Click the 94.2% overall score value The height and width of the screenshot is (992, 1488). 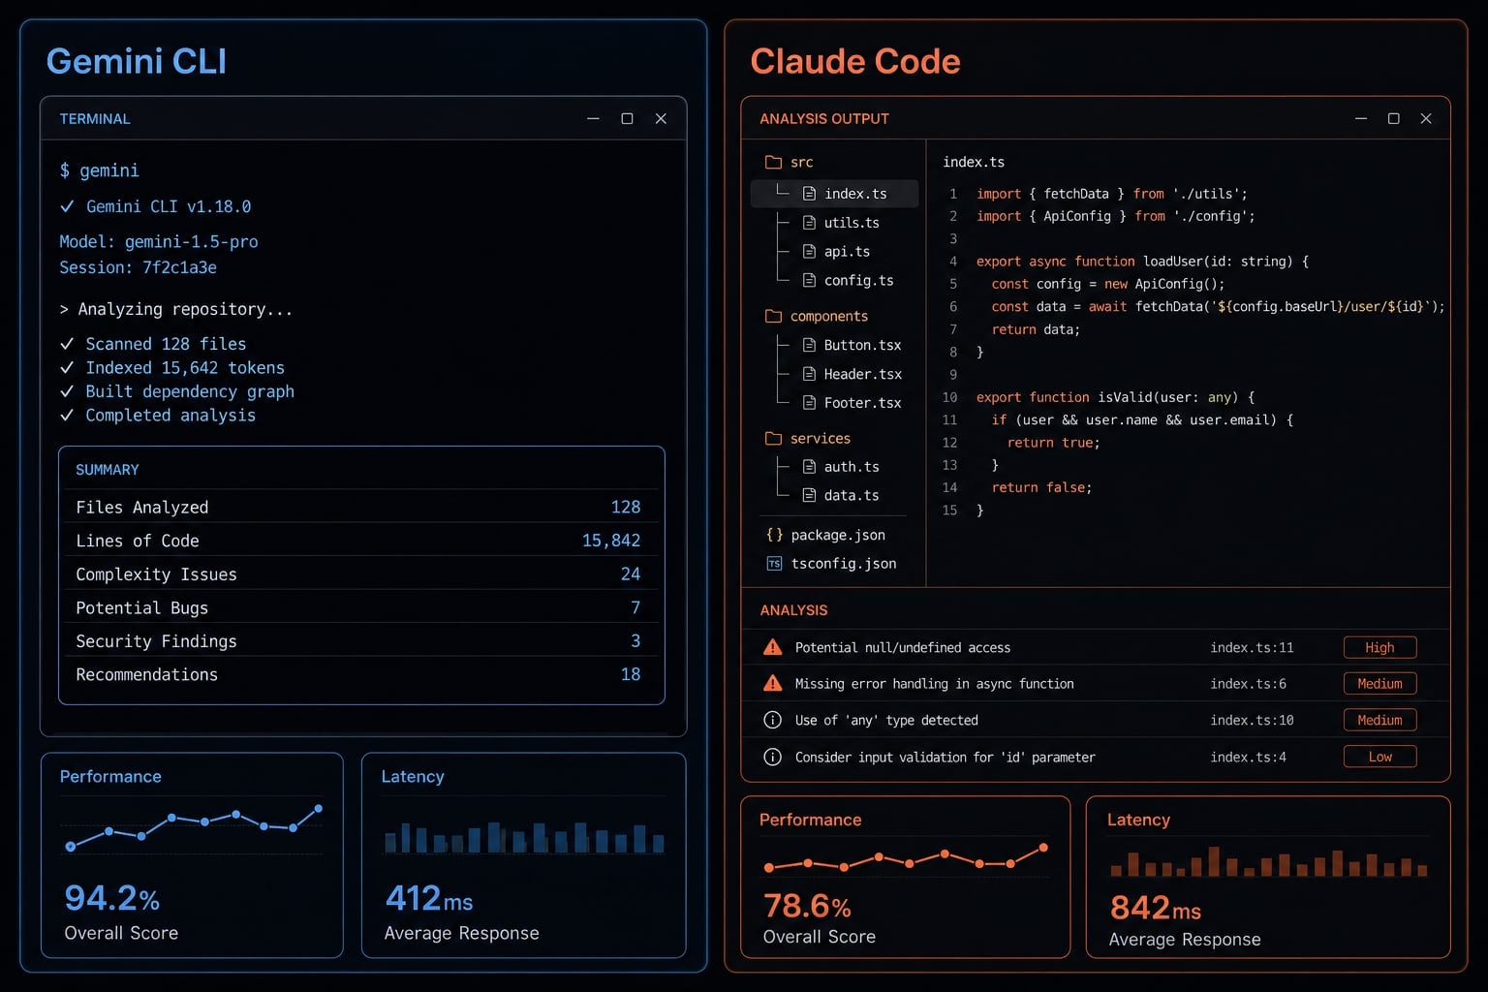click(111, 898)
